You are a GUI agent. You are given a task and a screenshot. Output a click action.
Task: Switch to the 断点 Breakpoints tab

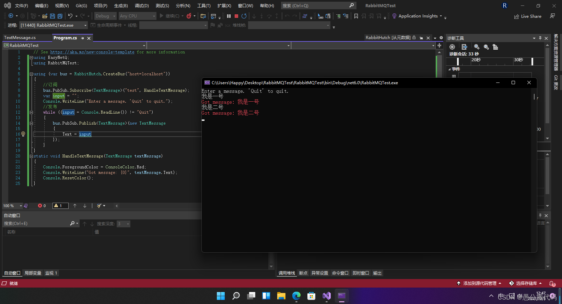303,273
